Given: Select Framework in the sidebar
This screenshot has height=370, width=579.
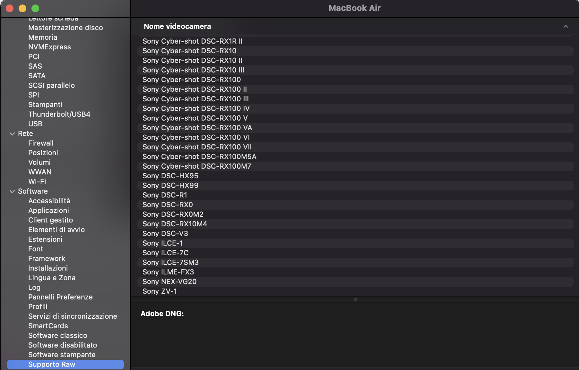Looking at the screenshot, I should (x=47, y=259).
